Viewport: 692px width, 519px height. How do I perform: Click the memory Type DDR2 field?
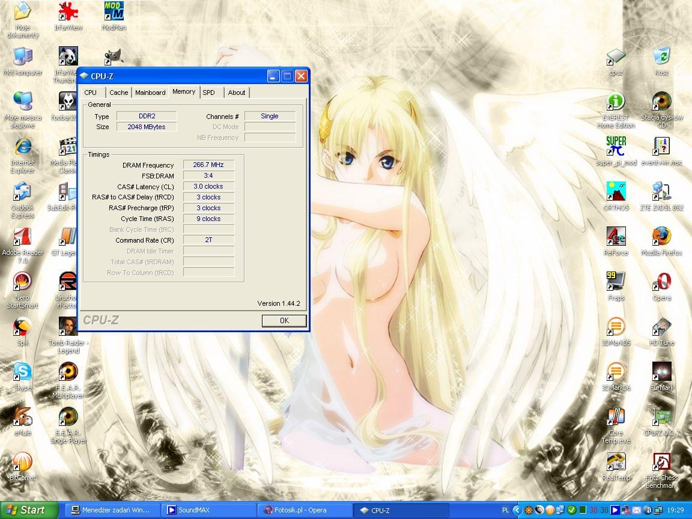[147, 116]
